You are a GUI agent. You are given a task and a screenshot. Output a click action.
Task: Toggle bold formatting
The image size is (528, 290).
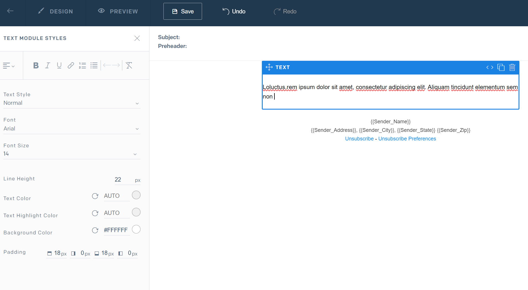[35, 65]
